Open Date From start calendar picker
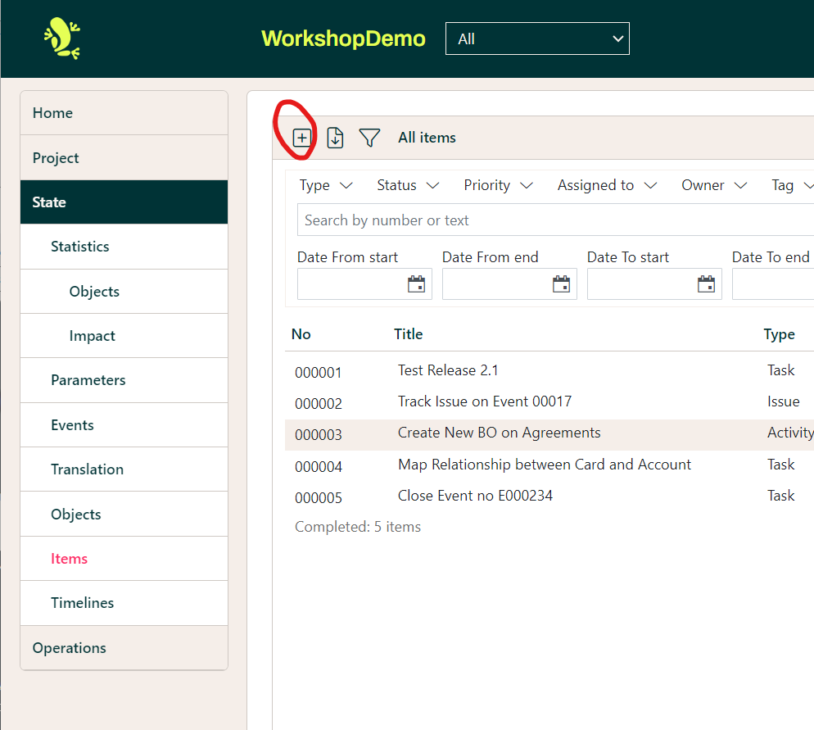814x730 pixels. [x=416, y=284]
